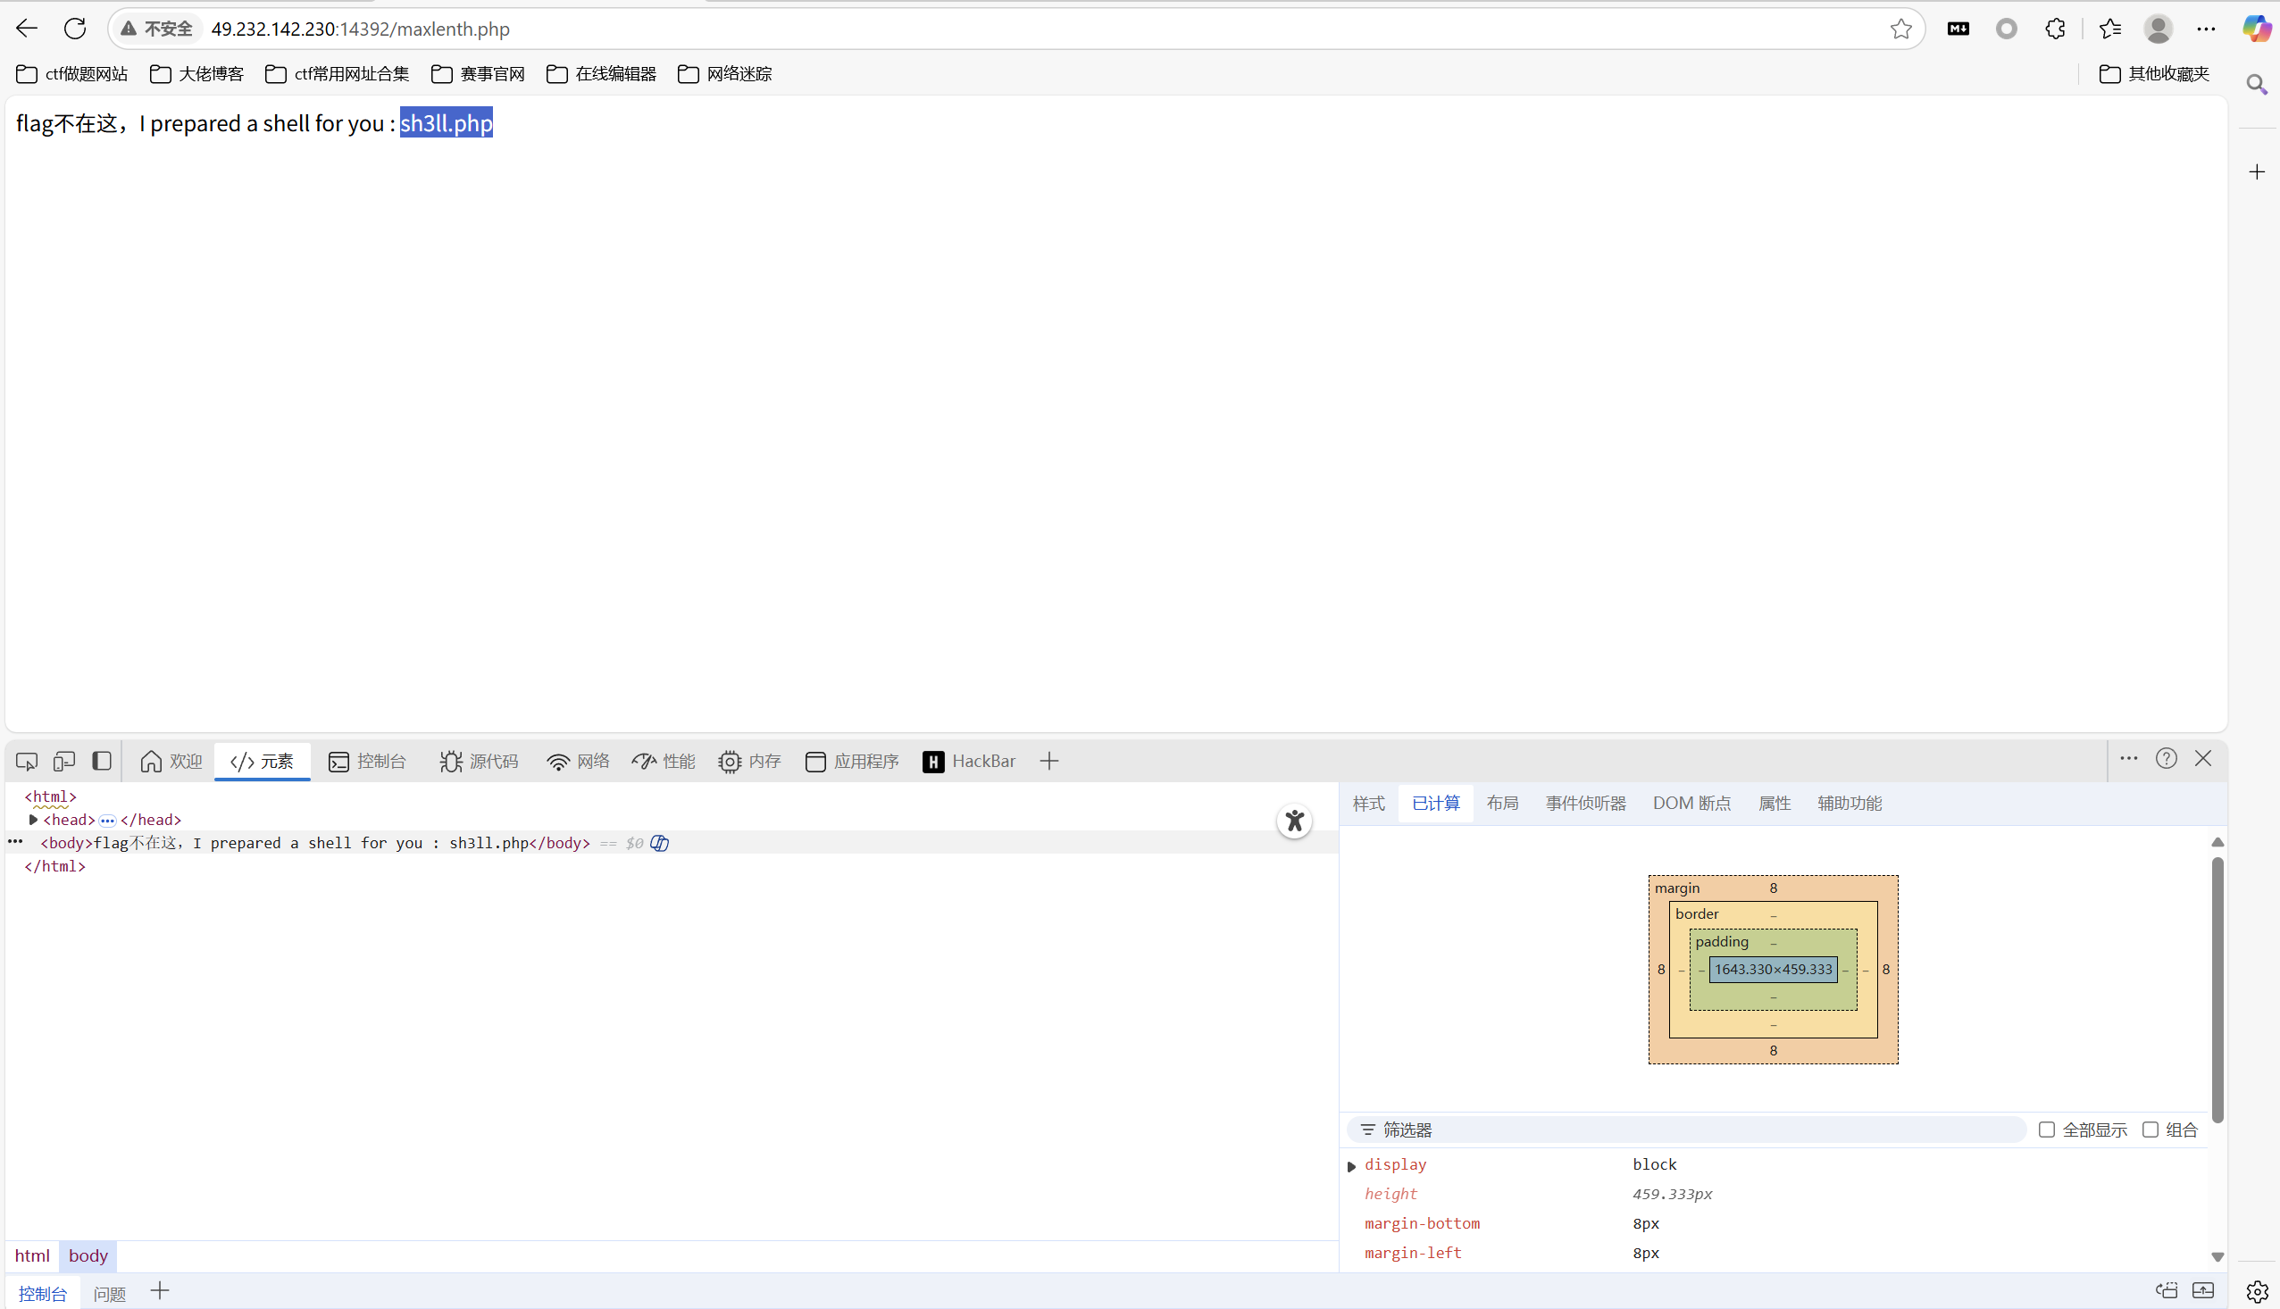The width and height of the screenshot is (2280, 1309).
Task: Bookmark this page with the star icon
Action: pos(1900,29)
